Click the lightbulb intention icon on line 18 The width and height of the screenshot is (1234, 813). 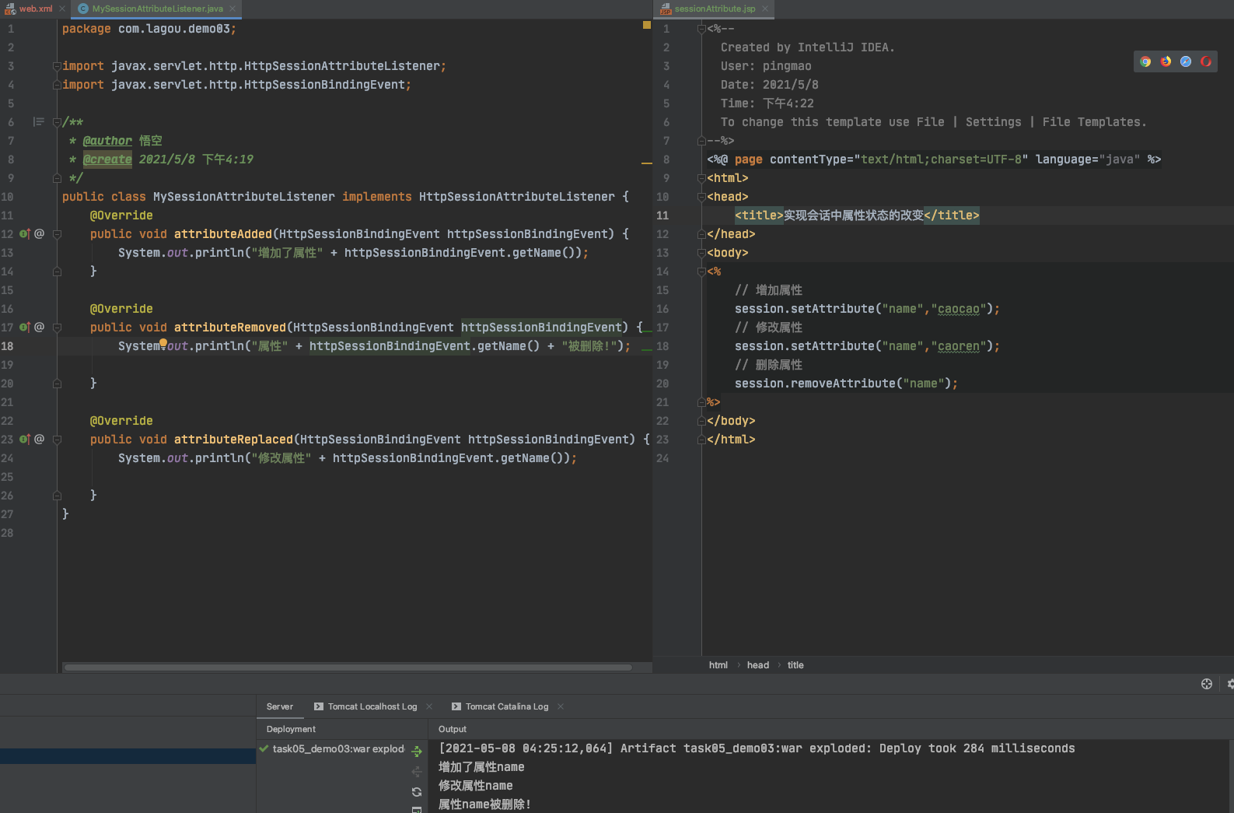pyautogui.click(x=163, y=343)
